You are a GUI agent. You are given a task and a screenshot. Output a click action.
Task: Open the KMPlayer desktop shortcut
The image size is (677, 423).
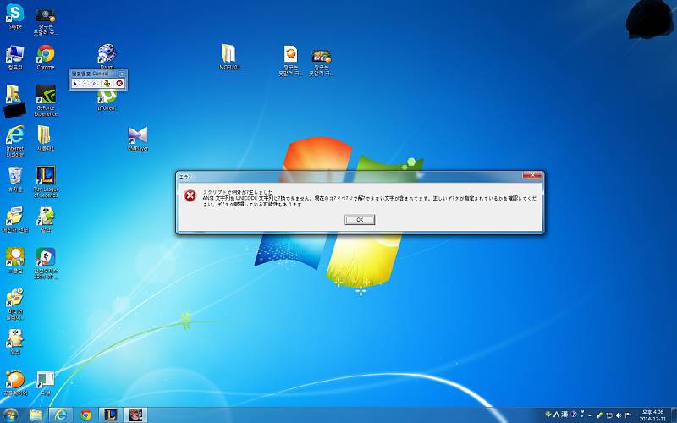pos(138,135)
